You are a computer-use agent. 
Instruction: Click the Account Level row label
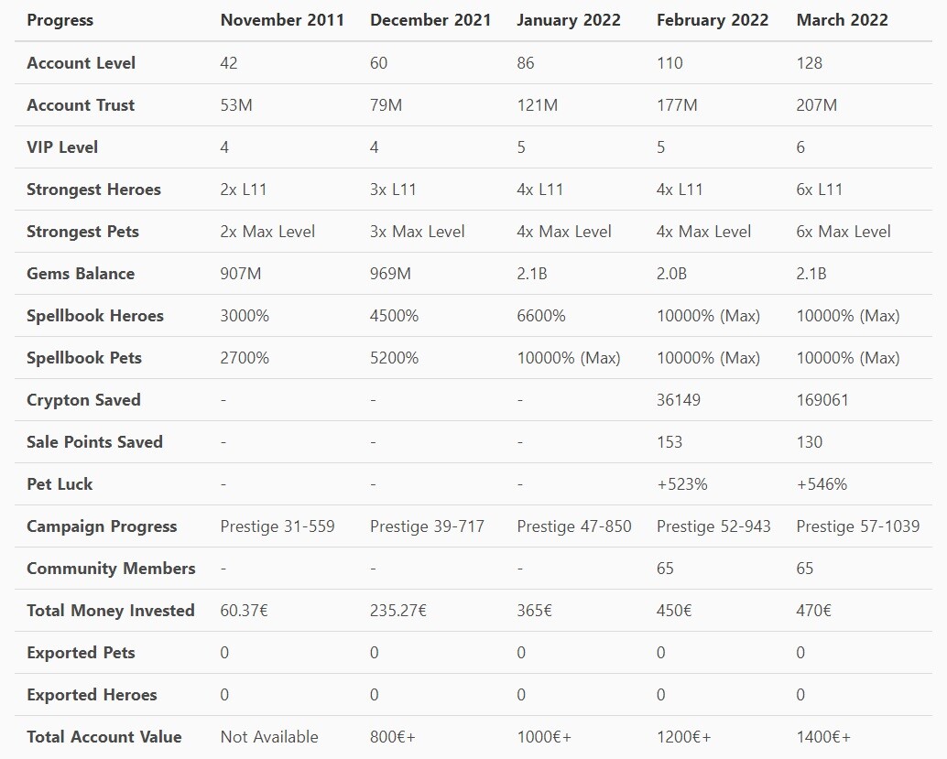pyautogui.click(x=81, y=63)
